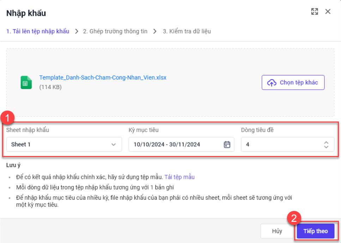Open the Sheet nhập khẩu dropdown
341x243 pixels.
pyautogui.click(x=64, y=144)
